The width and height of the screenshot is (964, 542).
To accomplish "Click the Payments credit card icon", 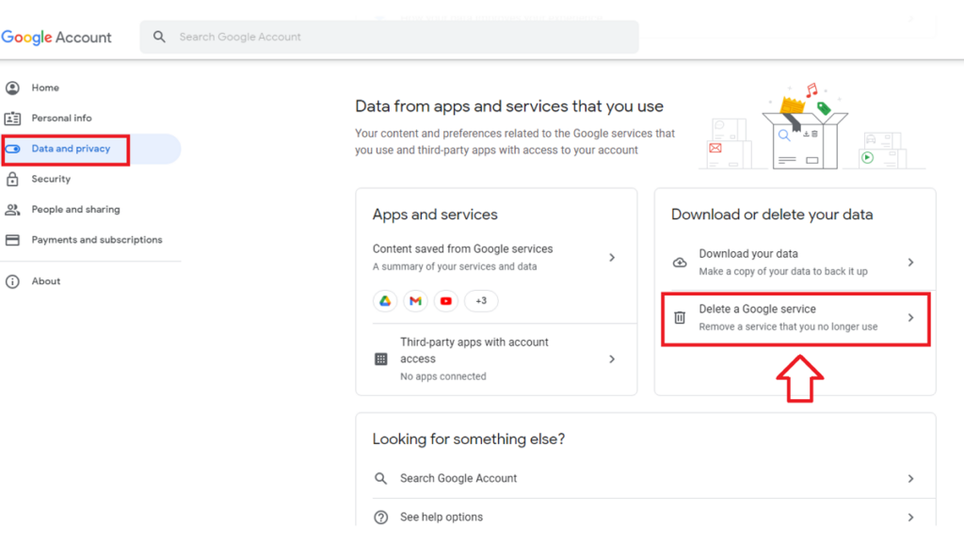I will point(12,240).
